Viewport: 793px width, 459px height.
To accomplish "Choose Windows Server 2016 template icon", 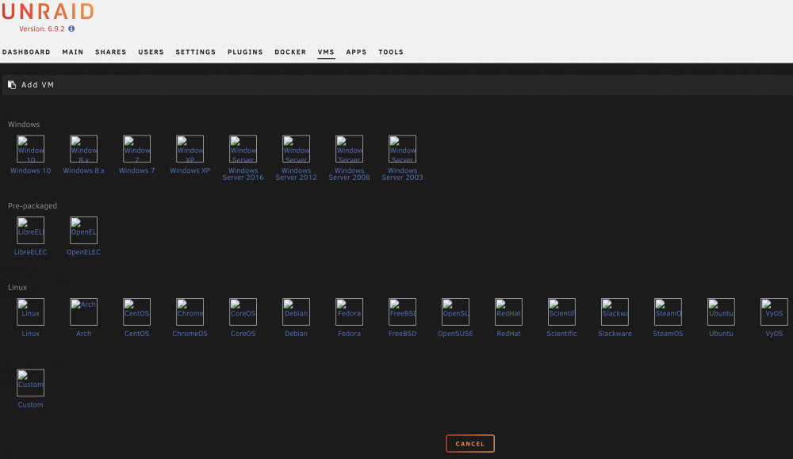I will pyautogui.click(x=243, y=148).
